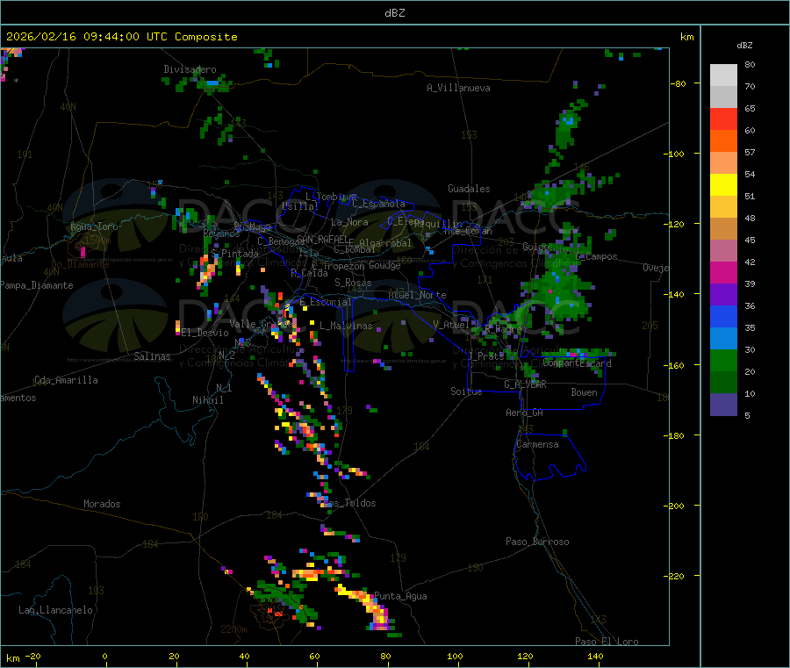The width and height of the screenshot is (790, 668).
Task: Click the -200 km vertical axis tick
Action: [676, 506]
